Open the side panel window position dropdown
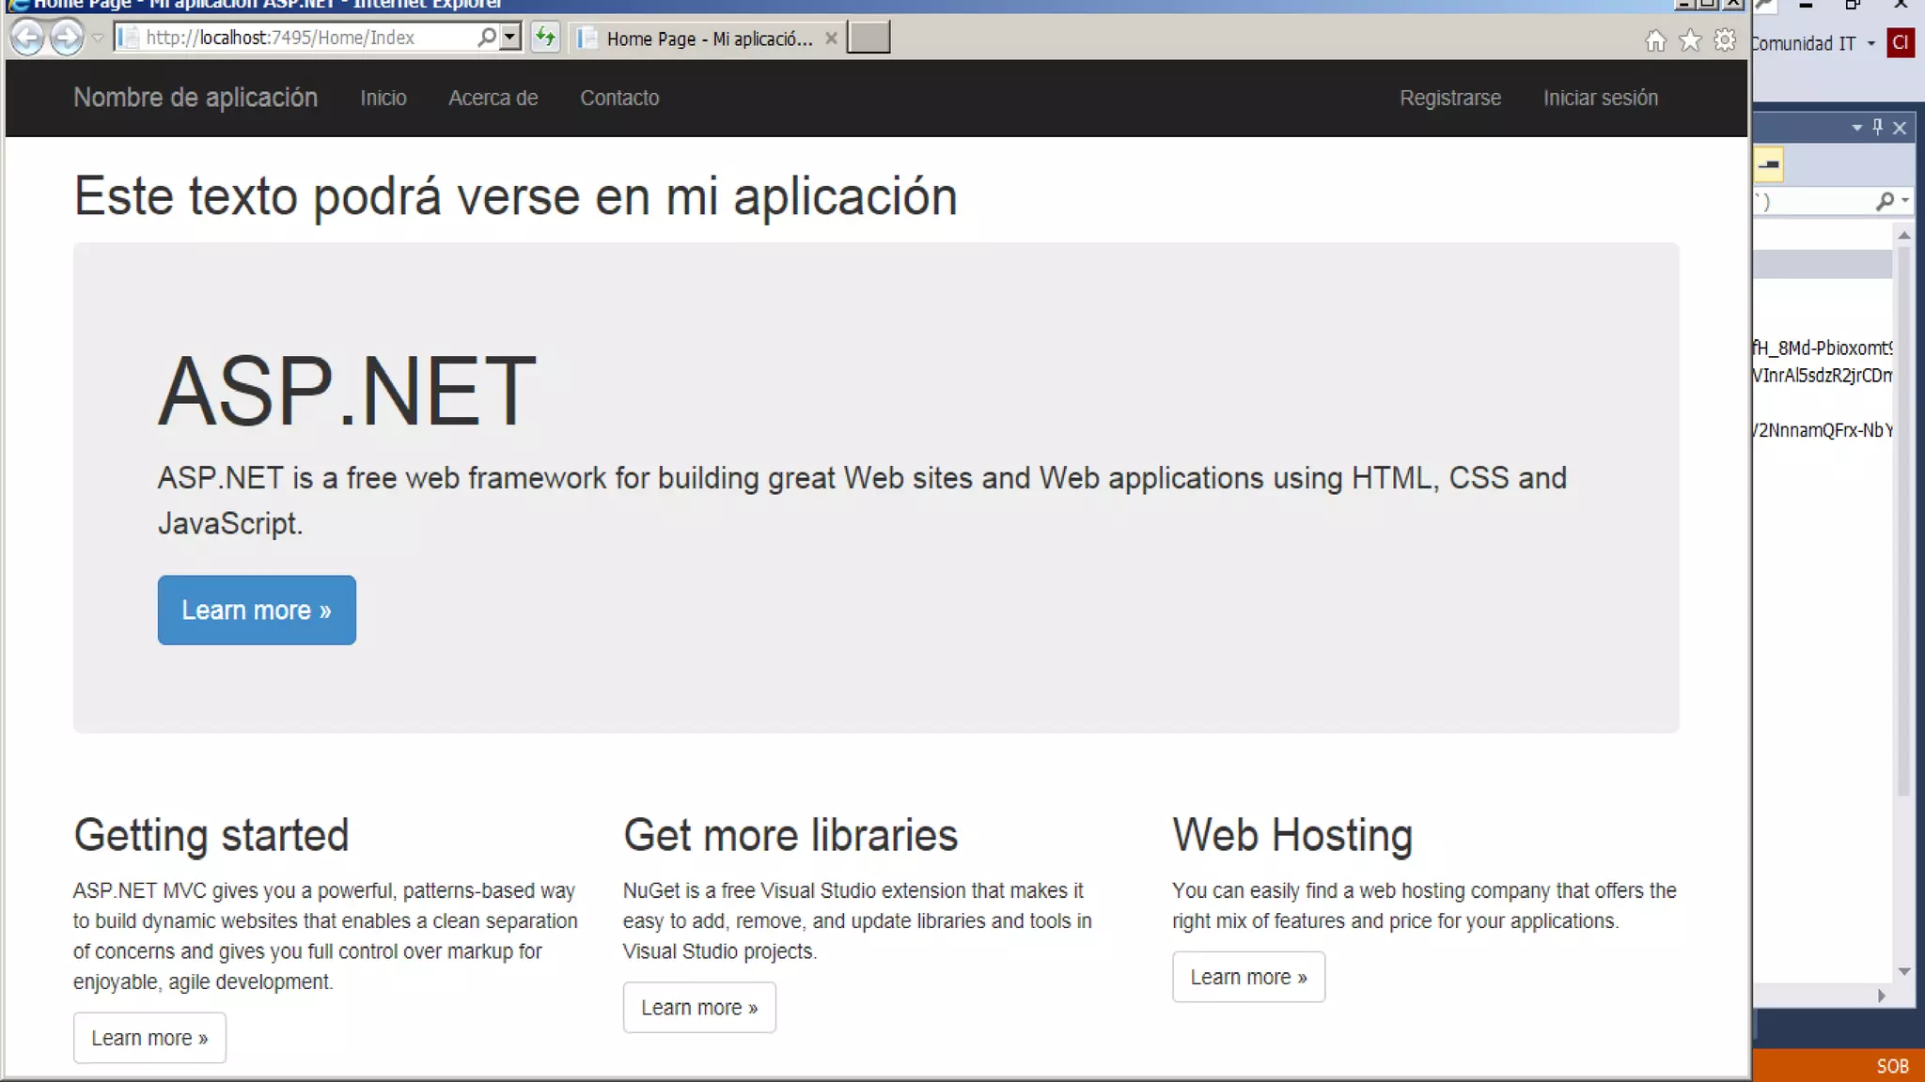1925x1082 pixels. (1856, 128)
